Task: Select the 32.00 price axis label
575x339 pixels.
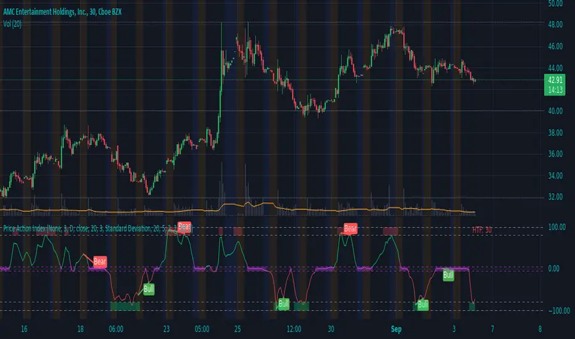Action: tap(555, 197)
